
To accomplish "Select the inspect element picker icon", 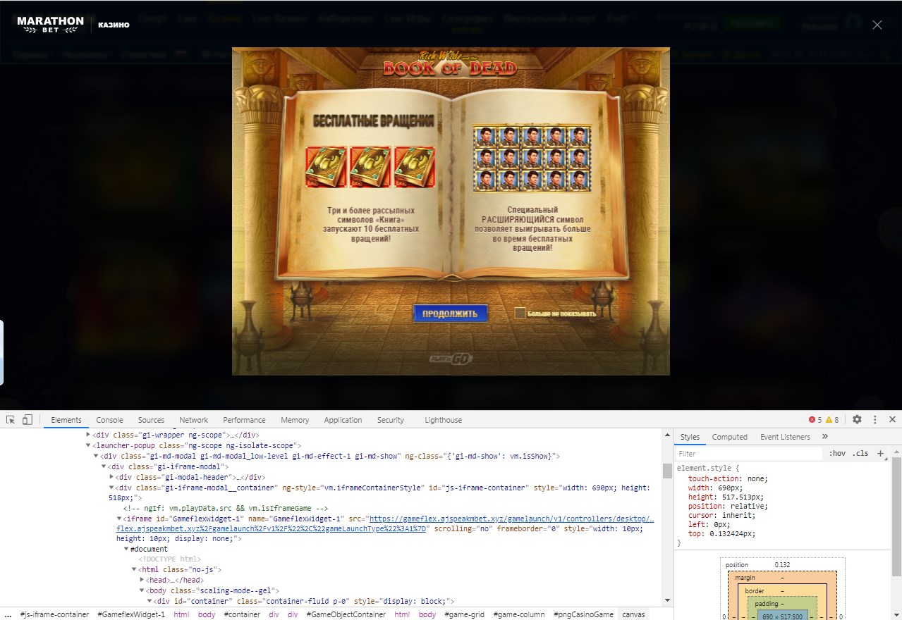I will (11, 420).
